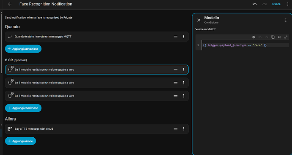
Task: Click the TTS action speaker icon
Action: (x=10, y=128)
